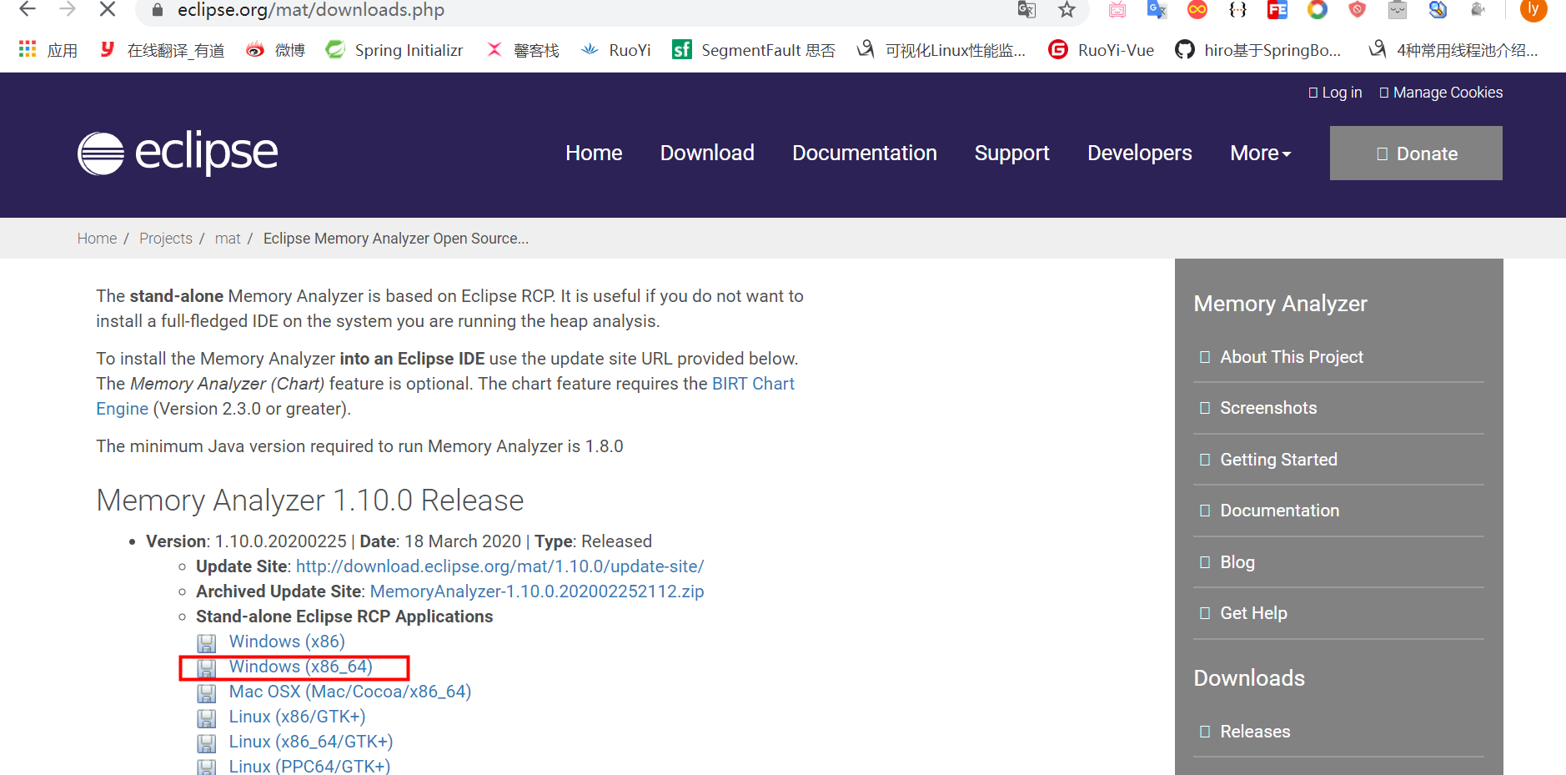Image resolution: width=1566 pixels, height=775 pixels.
Task: Open the 4种常用线程池介绍 bookmark
Action: (x=1453, y=50)
